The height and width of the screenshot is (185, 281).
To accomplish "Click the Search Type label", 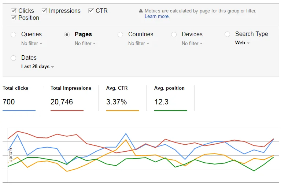I will [x=252, y=34].
